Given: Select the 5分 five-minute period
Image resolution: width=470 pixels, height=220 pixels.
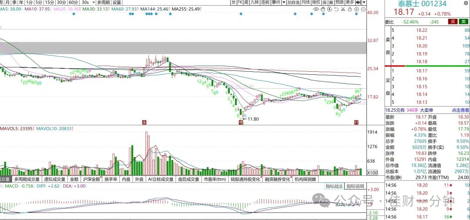Looking at the screenshot, I should click(38, 3).
